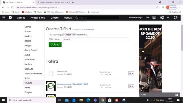The image size is (183, 103).
Task: Open Microsoft Edge from the taskbar
Action: pos(88,100)
